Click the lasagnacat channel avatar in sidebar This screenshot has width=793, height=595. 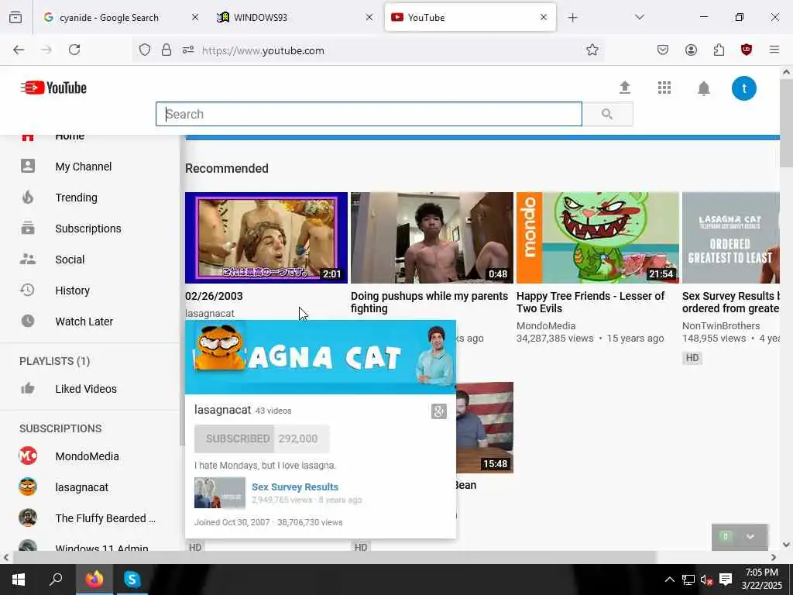tap(28, 487)
